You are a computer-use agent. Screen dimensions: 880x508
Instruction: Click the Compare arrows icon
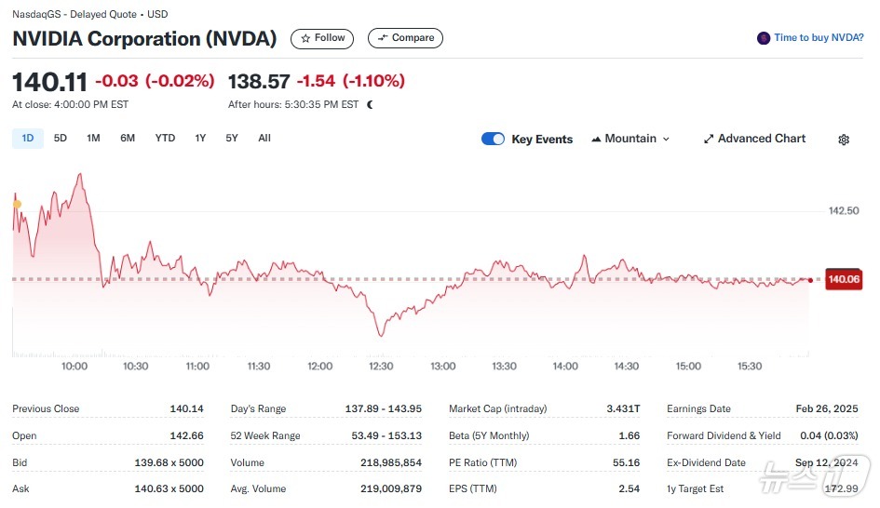tap(382, 38)
